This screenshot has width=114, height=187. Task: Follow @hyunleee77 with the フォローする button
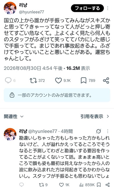[x=87, y=8]
